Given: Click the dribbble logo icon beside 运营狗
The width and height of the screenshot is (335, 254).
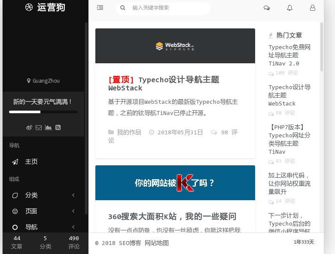Looking at the screenshot, I should (29, 7).
